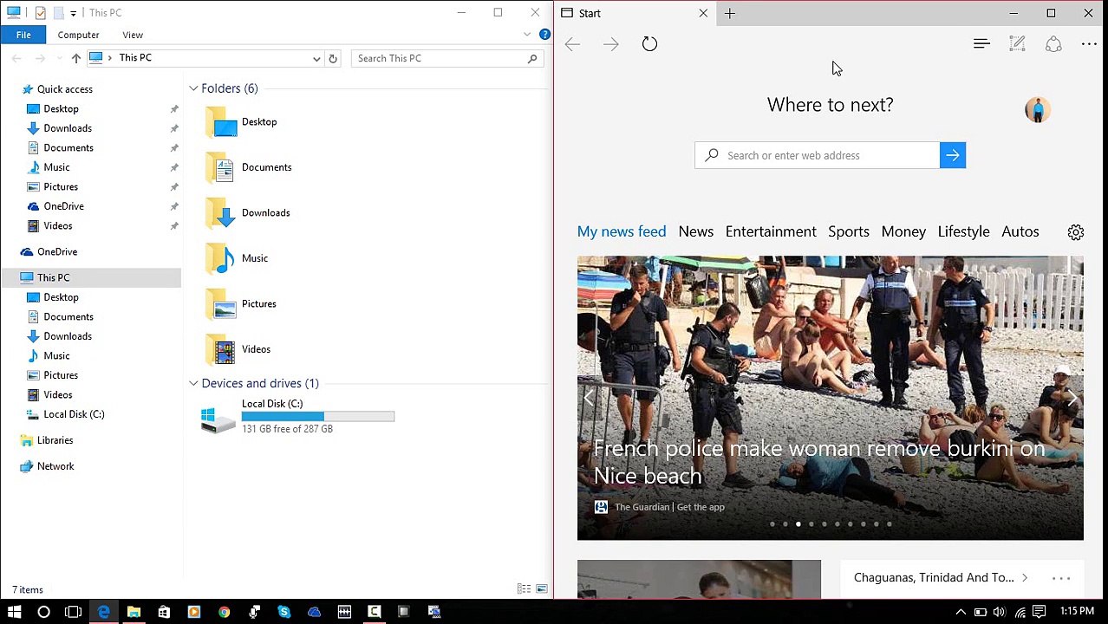Open Customize Quick Access Toolbar dropdown
1108x624 pixels.
coord(73,13)
